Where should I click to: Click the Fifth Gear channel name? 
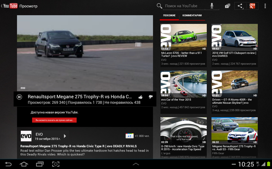[218, 153]
